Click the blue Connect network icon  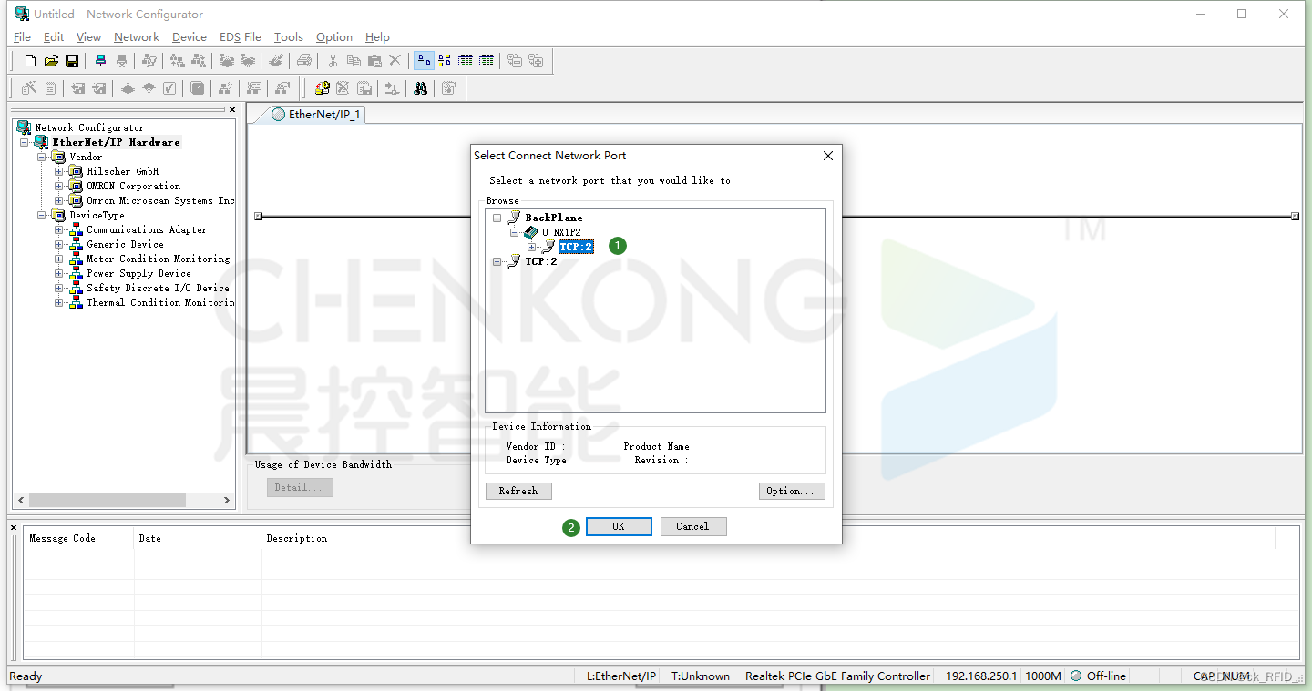tap(100, 61)
